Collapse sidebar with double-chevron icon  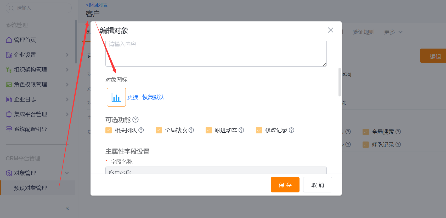point(67,208)
